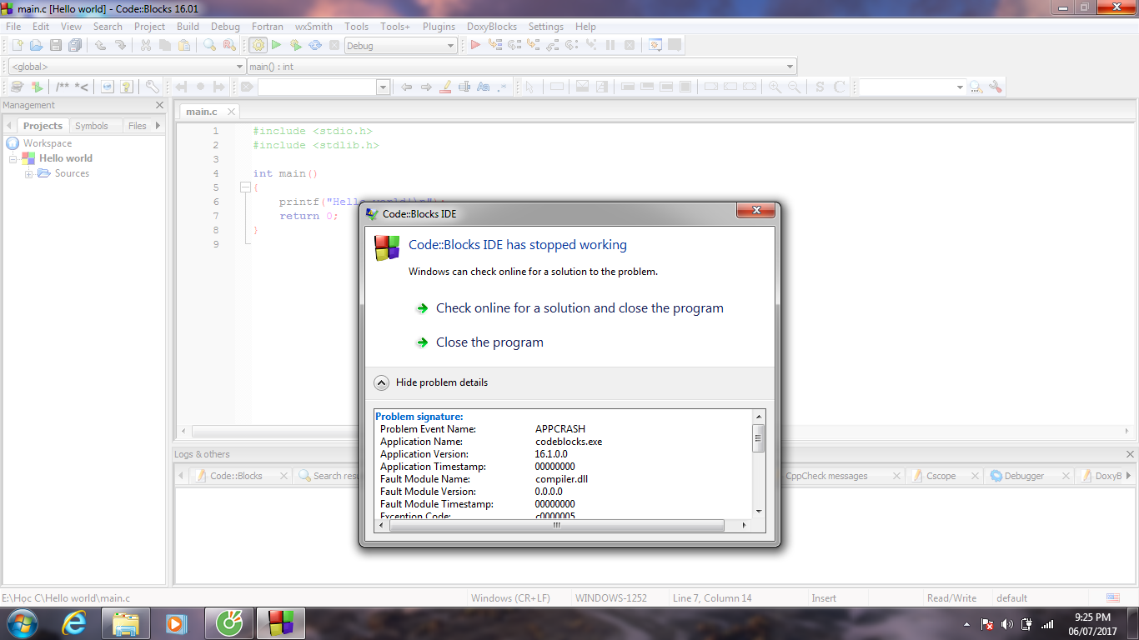Viewport: 1139px width, 640px height.
Task: Click Check online for a solution link
Action: tap(580, 308)
